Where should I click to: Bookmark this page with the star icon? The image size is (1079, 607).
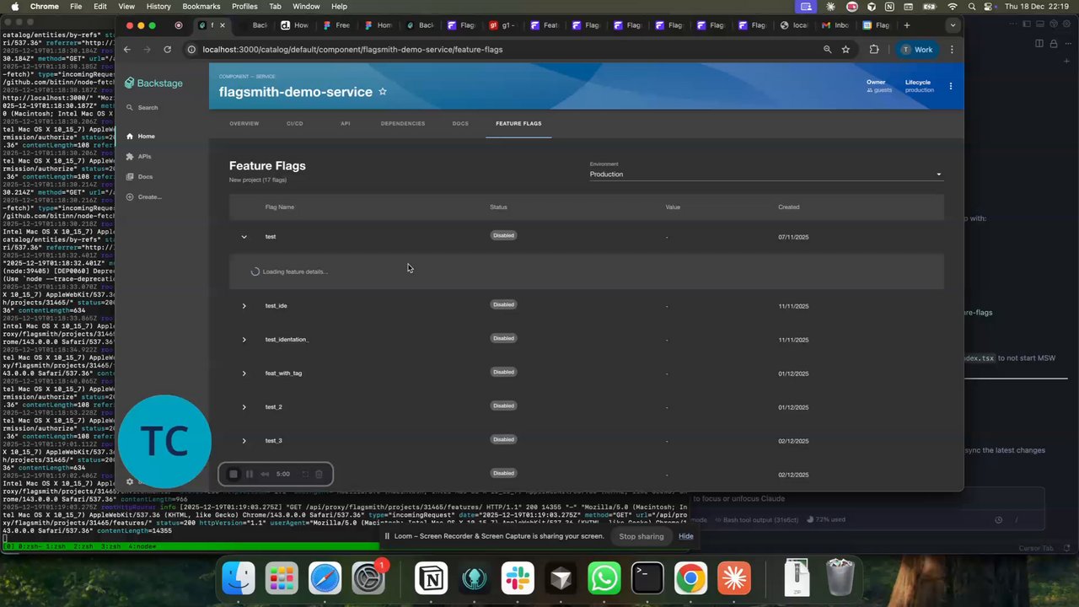845,49
